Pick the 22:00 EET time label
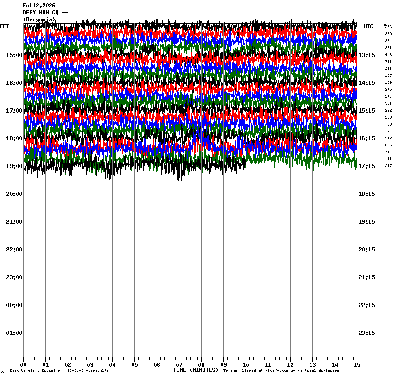The height and width of the screenshot is (377, 394). coord(14,250)
